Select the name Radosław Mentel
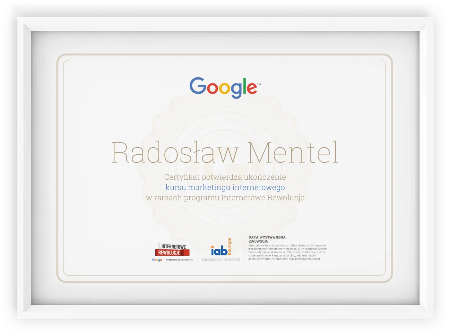This screenshot has width=449, height=334. point(225,152)
